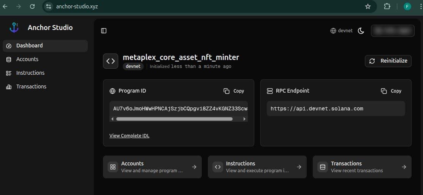The image size is (423, 195).
Task: Open Dashboard in the sidebar
Action: click(45, 46)
